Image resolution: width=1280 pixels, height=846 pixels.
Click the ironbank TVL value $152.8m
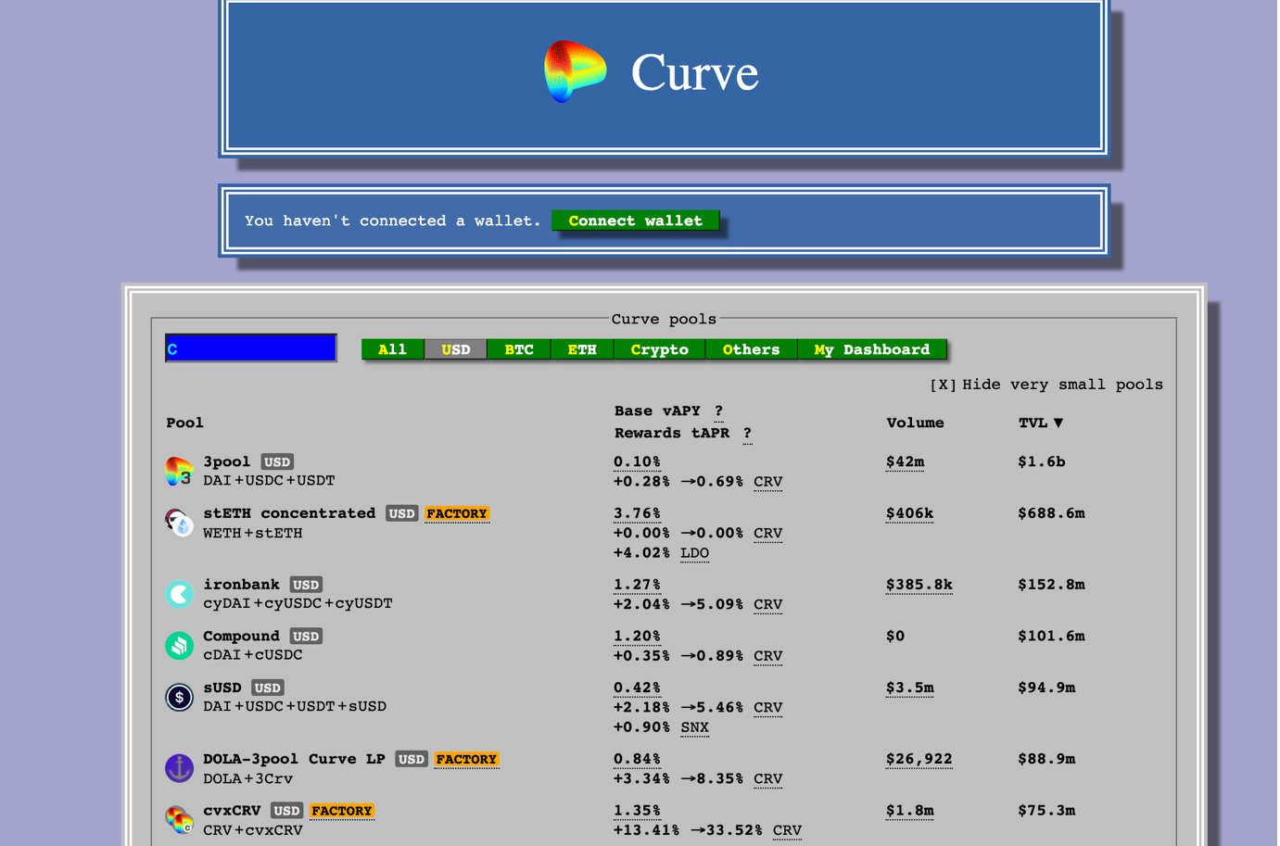(1051, 585)
